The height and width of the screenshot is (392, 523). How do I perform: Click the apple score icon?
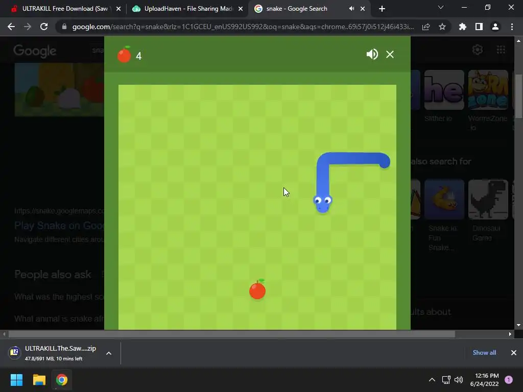[124, 54]
